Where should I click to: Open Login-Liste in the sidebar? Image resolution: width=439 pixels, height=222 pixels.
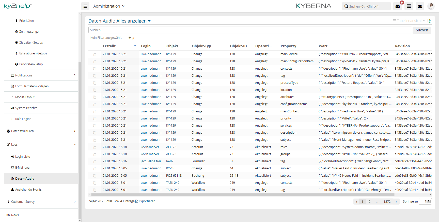coord(23,157)
